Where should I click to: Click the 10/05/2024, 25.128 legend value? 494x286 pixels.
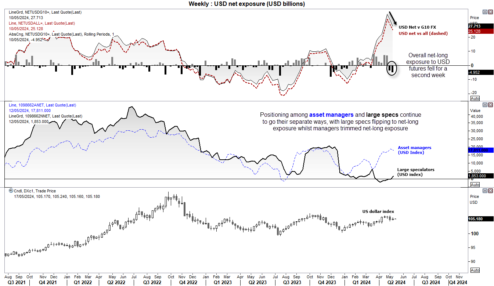(x=26, y=29)
